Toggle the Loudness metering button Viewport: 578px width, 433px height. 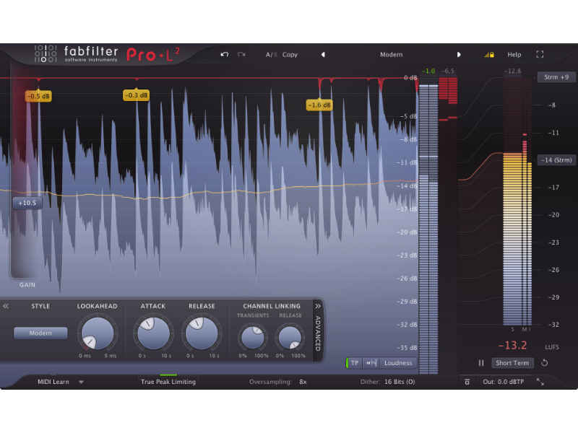pos(398,363)
